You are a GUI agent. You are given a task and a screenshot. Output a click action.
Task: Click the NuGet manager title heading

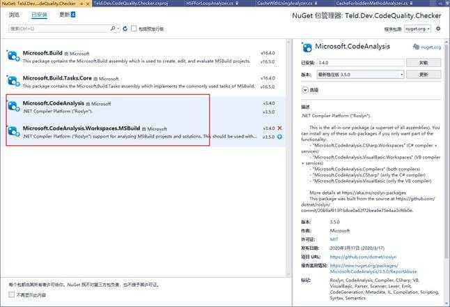tap(366, 15)
